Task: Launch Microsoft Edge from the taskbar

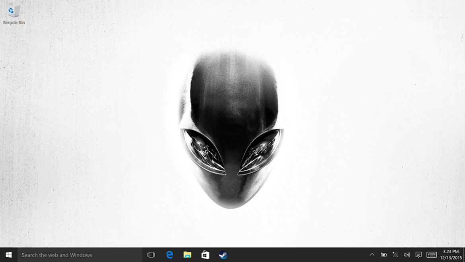Action: coord(169,255)
